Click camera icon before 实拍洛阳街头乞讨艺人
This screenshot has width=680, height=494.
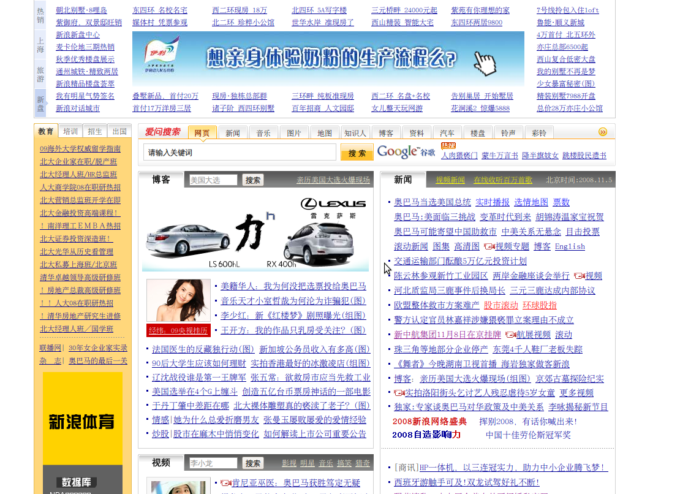click(x=399, y=393)
